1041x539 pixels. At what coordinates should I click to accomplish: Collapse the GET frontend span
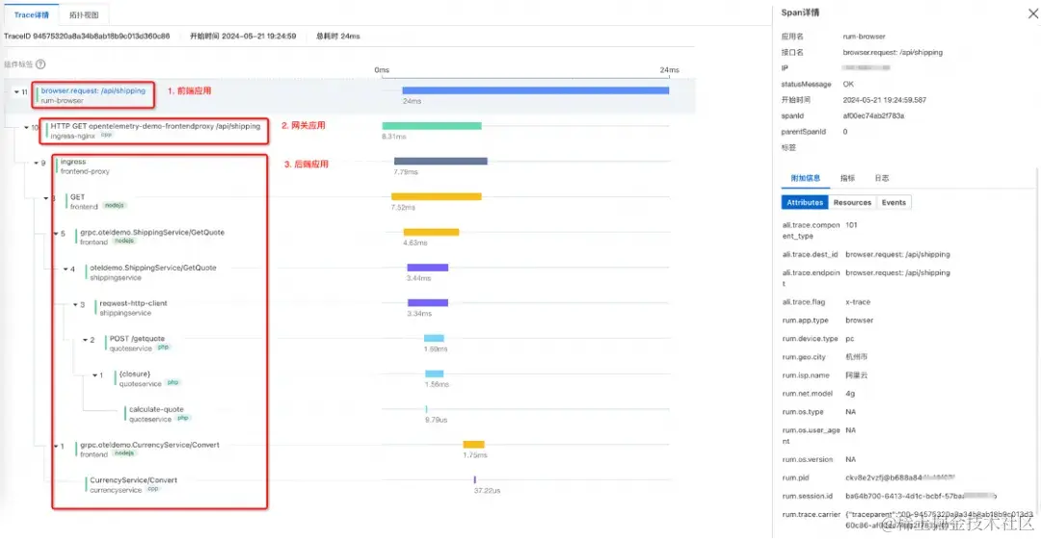click(x=46, y=198)
